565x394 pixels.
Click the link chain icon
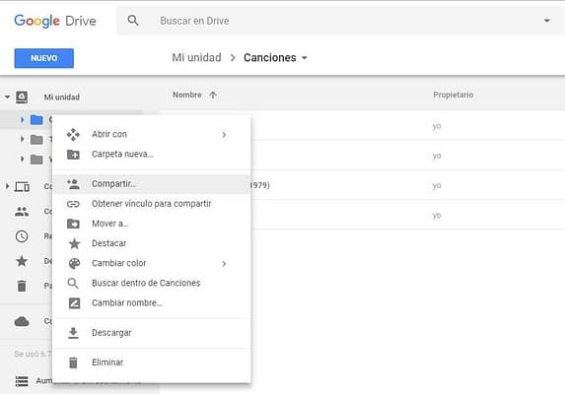pyautogui.click(x=73, y=204)
